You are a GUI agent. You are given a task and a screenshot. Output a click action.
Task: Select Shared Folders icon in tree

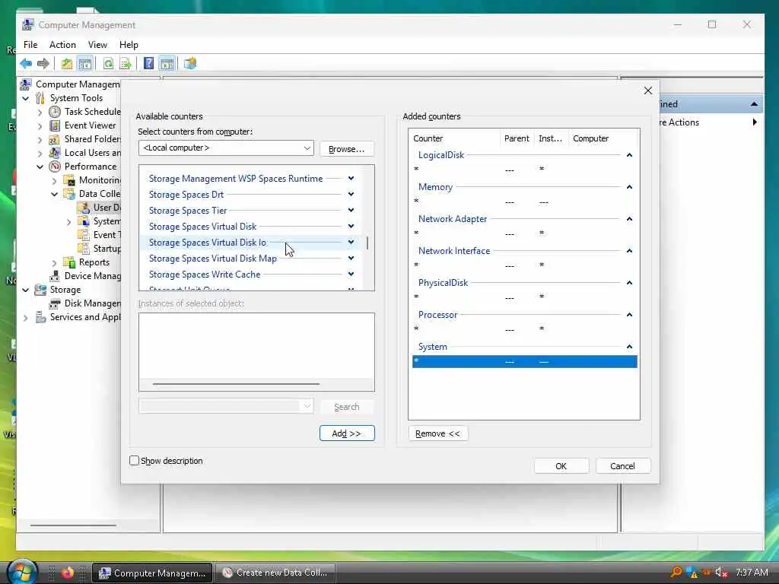click(x=55, y=139)
